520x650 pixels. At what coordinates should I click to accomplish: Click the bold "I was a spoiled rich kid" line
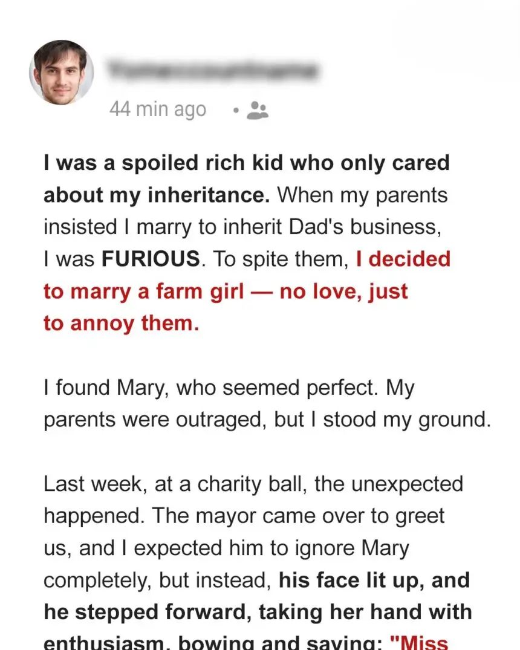(x=246, y=163)
